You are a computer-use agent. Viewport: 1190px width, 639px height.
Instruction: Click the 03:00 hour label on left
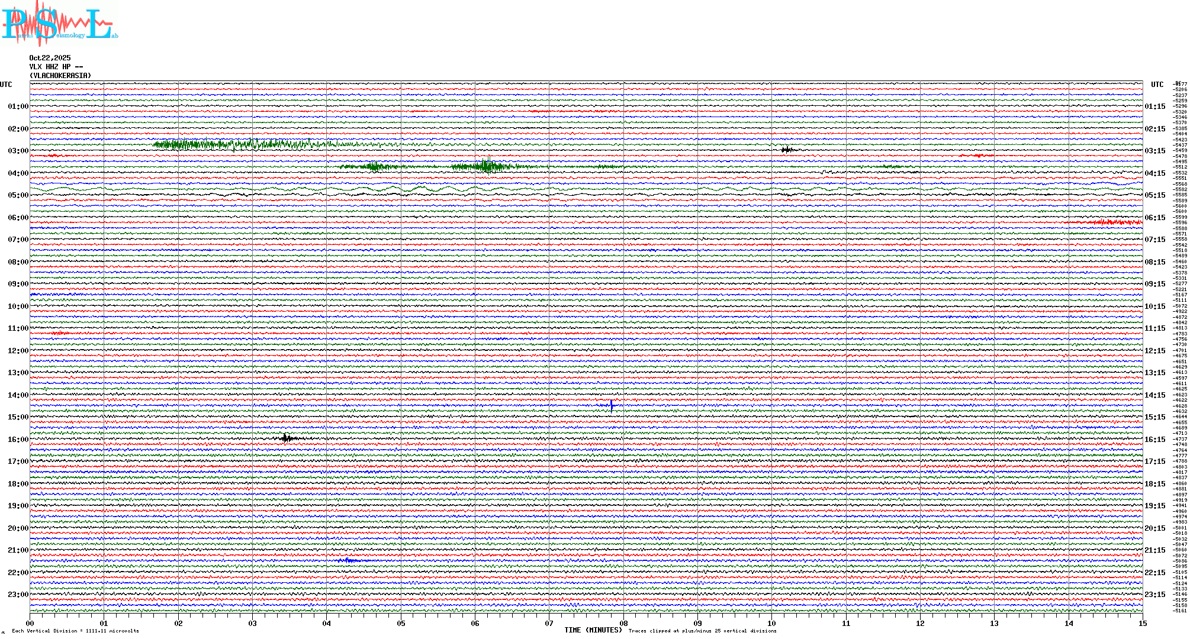coord(18,151)
